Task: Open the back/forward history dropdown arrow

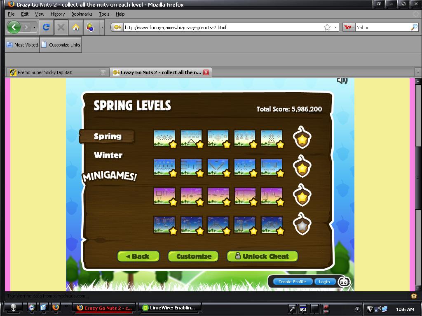Action: coord(34,27)
